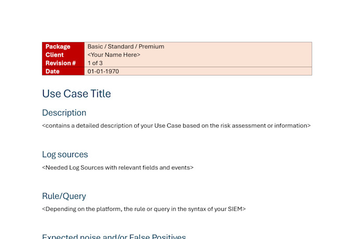Click the word SIEM in the rule placeholder
The width and height of the screenshot is (354, 239).
click(235, 209)
